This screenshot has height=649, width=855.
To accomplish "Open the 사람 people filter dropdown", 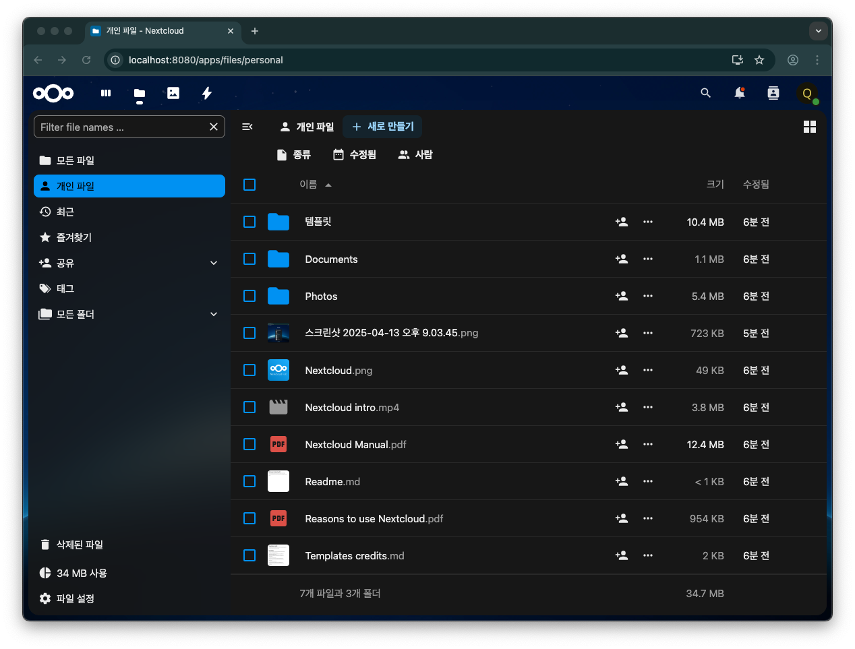I will tap(415, 155).
